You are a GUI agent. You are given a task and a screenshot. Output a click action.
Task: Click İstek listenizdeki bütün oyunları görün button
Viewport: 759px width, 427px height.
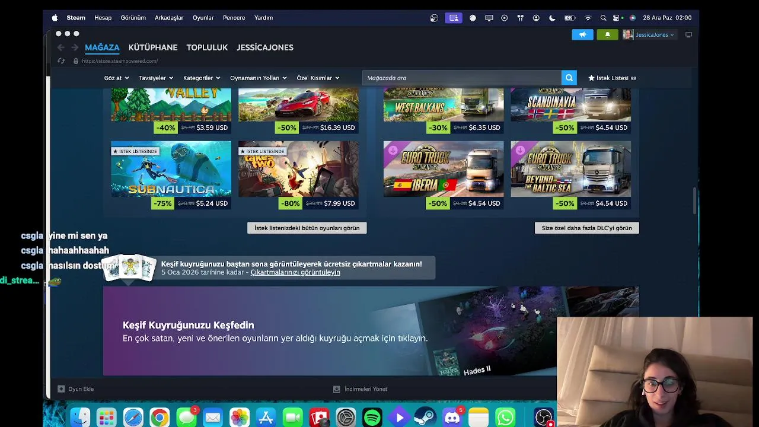(x=307, y=228)
